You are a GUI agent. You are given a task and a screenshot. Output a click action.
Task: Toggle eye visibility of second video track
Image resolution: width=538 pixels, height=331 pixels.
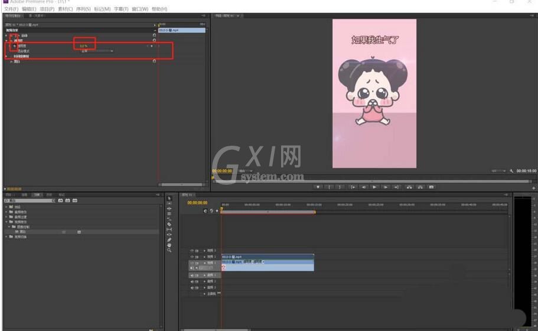click(192, 257)
